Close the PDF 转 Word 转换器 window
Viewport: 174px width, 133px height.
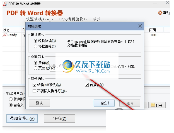(x=167, y=3)
